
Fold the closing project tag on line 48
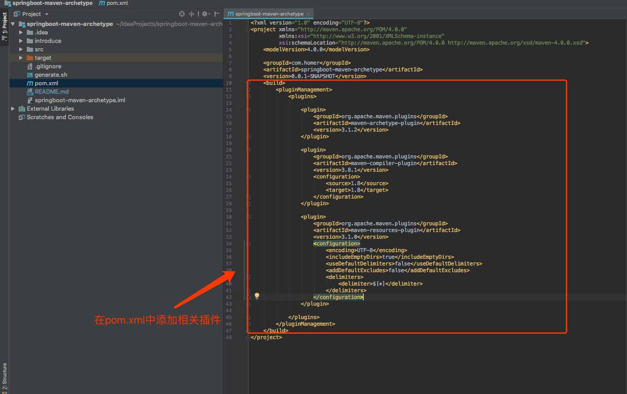point(248,337)
